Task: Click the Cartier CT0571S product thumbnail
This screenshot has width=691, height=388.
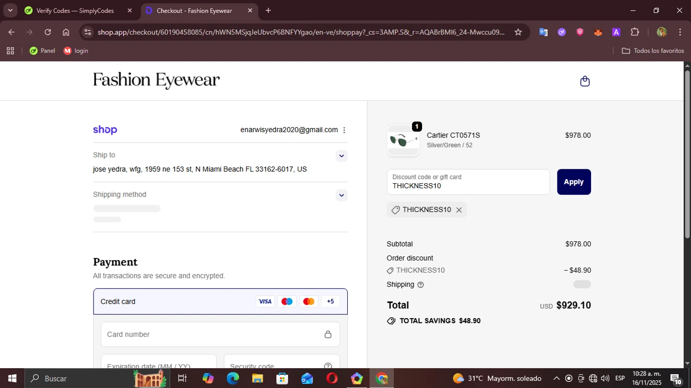Action: click(x=403, y=140)
